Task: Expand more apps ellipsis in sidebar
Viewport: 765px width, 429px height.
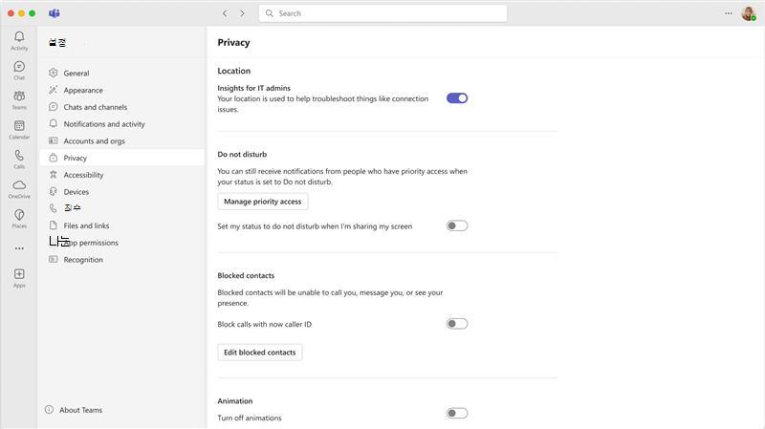Action: [19, 248]
